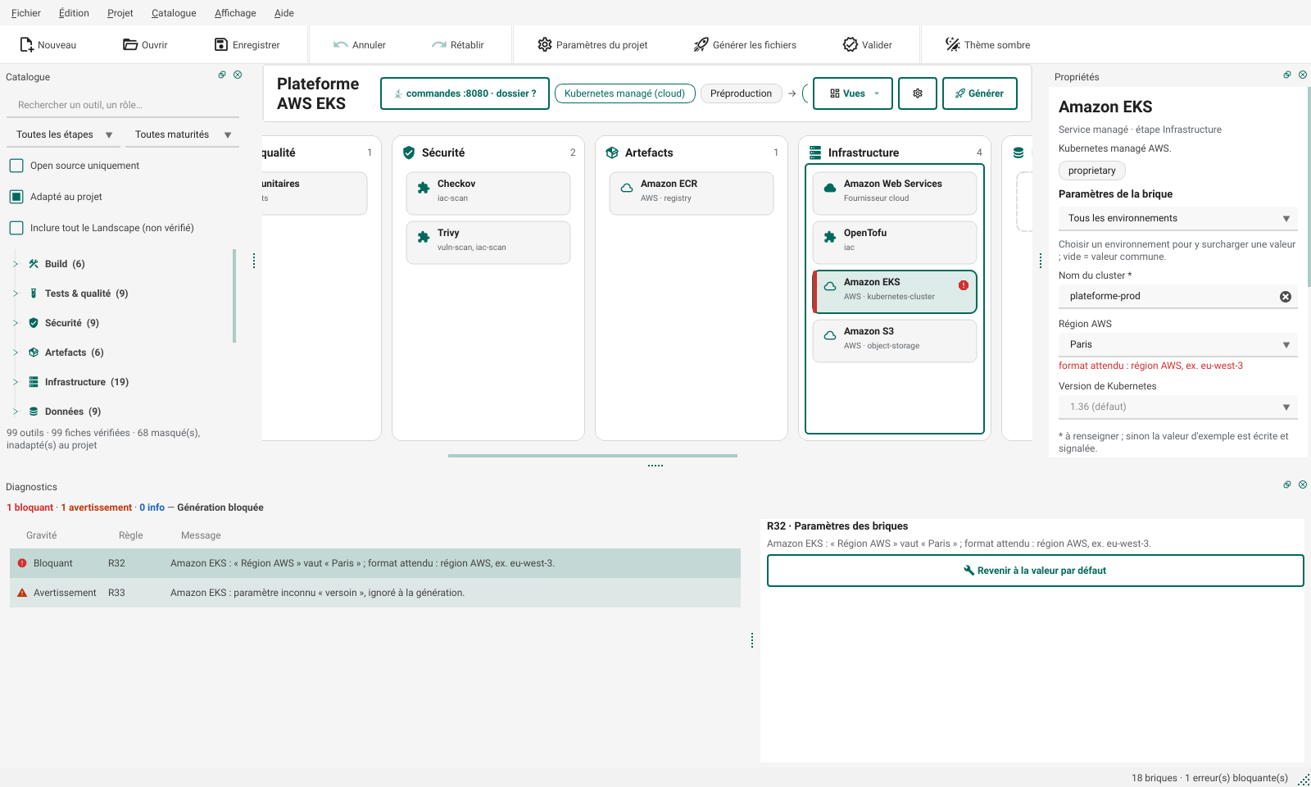Open Tous les environnements dropdown
This screenshot has height=787, width=1311.
coord(1178,218)
